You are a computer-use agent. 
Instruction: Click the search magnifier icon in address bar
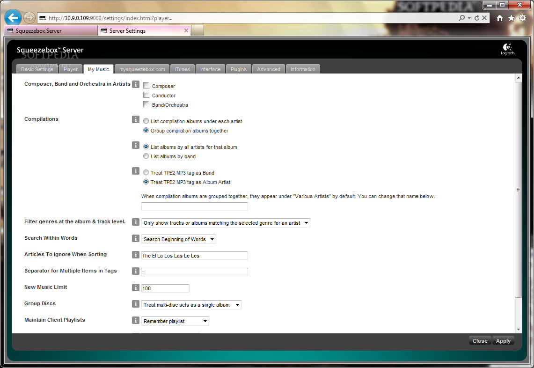[x=462, y=18]
